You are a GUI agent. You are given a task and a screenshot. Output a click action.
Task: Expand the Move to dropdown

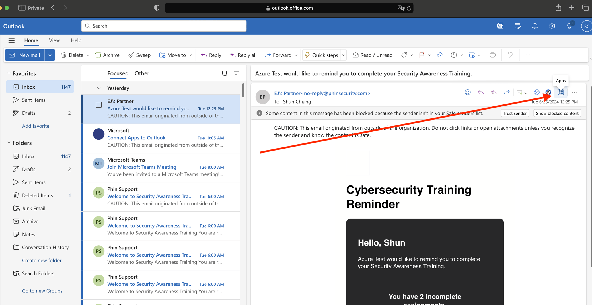point(191,55)
